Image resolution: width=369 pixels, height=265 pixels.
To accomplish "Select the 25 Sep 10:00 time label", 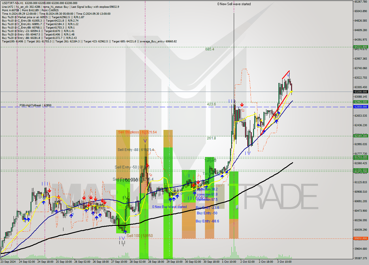I will 64,262.
